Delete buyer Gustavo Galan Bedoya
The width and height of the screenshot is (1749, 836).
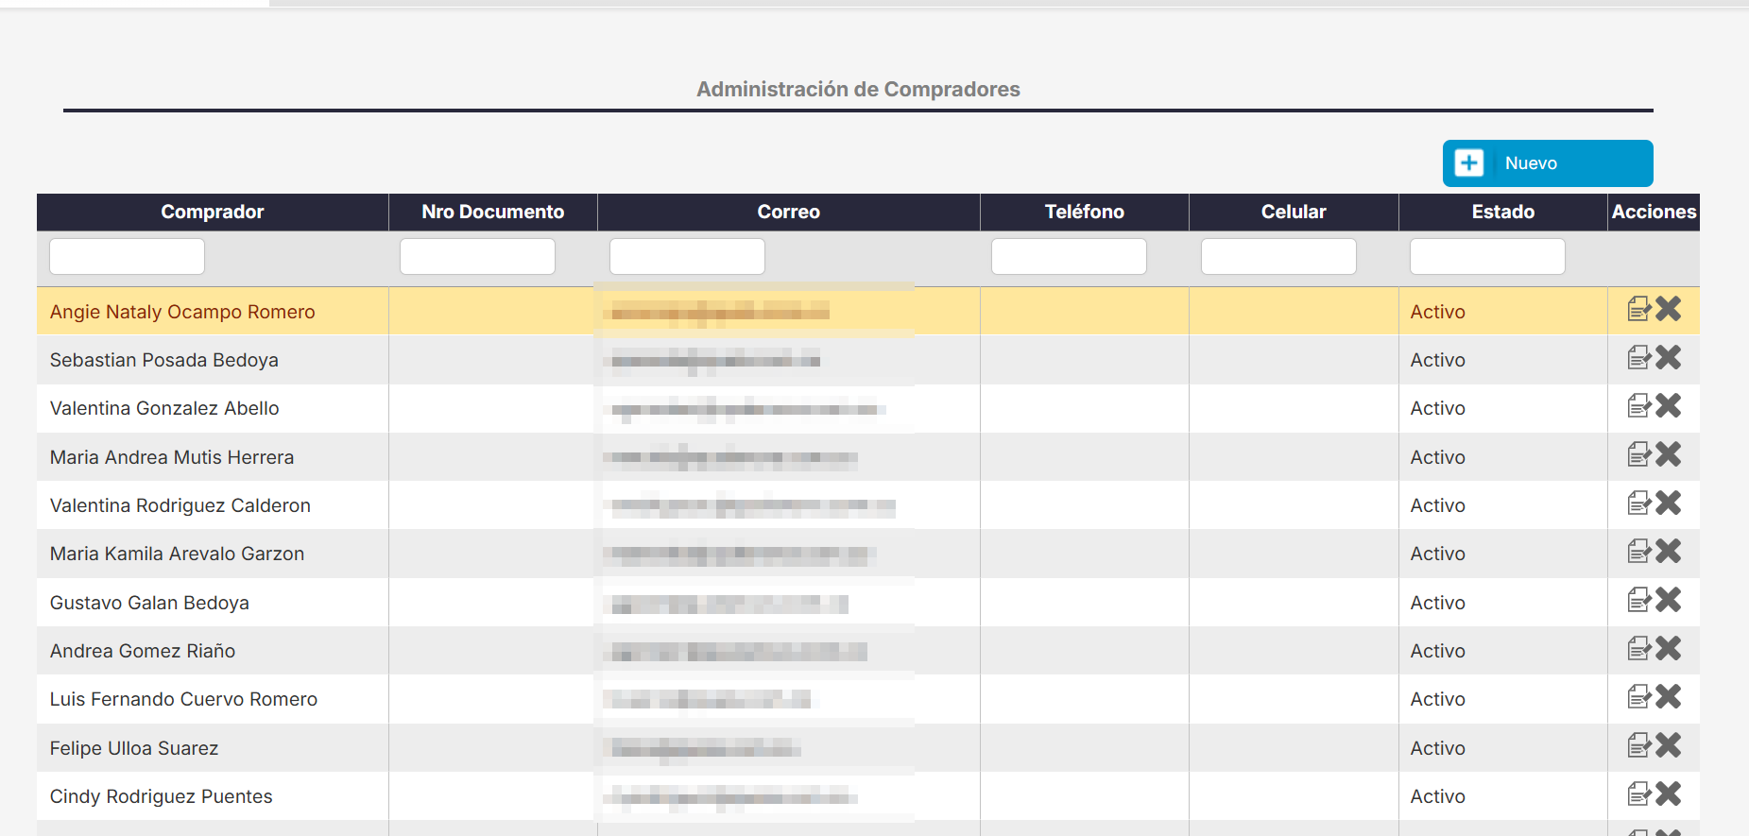pyautogui.click(x=1669, y=600)
